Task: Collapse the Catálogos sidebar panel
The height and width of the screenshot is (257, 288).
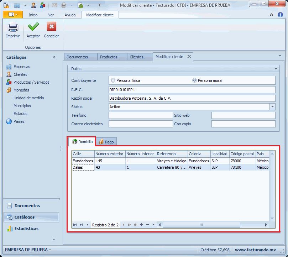Action: point(54,57)
